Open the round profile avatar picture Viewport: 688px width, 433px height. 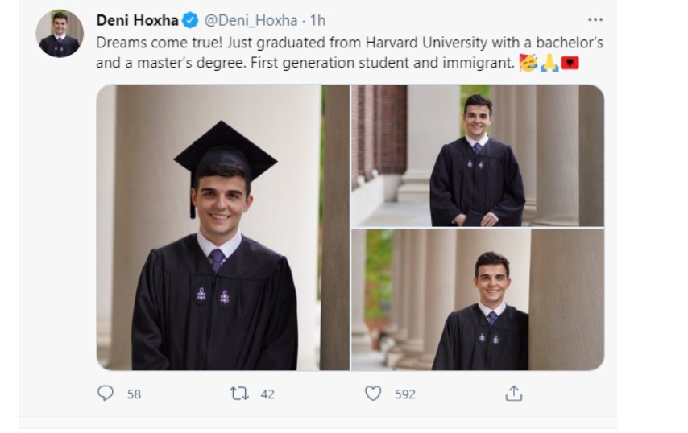click(x=60, y=34)
